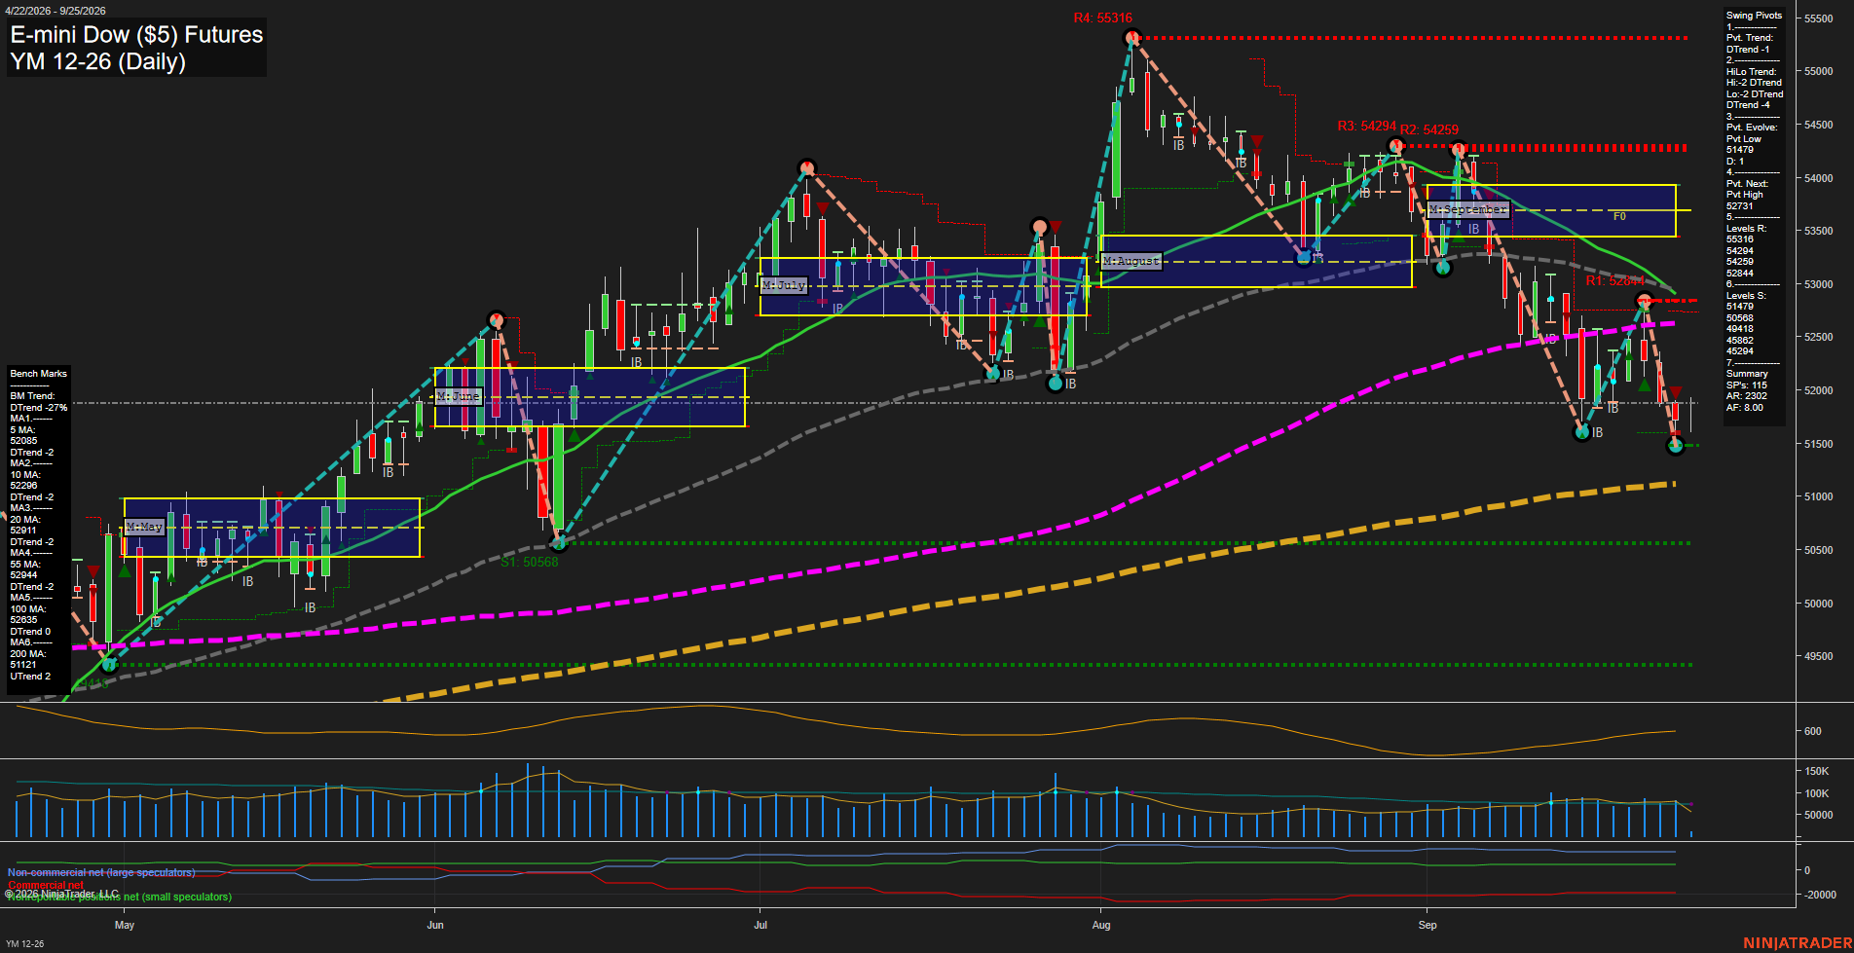Screen dimensions: 1854x953
Task: Select the M:August monthly range label
Action: [x=1131, y=261]
